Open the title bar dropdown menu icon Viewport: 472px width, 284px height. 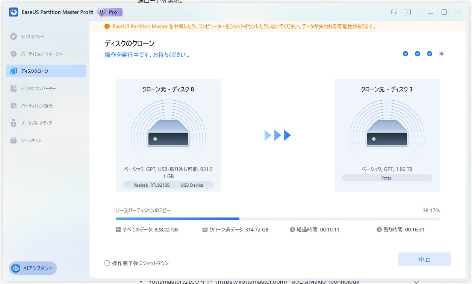pos(408,12)
